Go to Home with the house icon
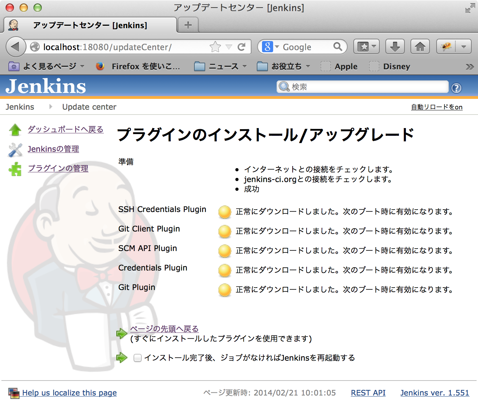This screenshot has width=478, height=415. pos(420,46)
